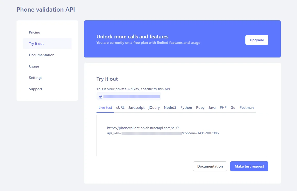Image resolution: width=297 pixels, height=191 pixels.
Task: Switch to the Javascript tab
Action: (x=137, y=107)
